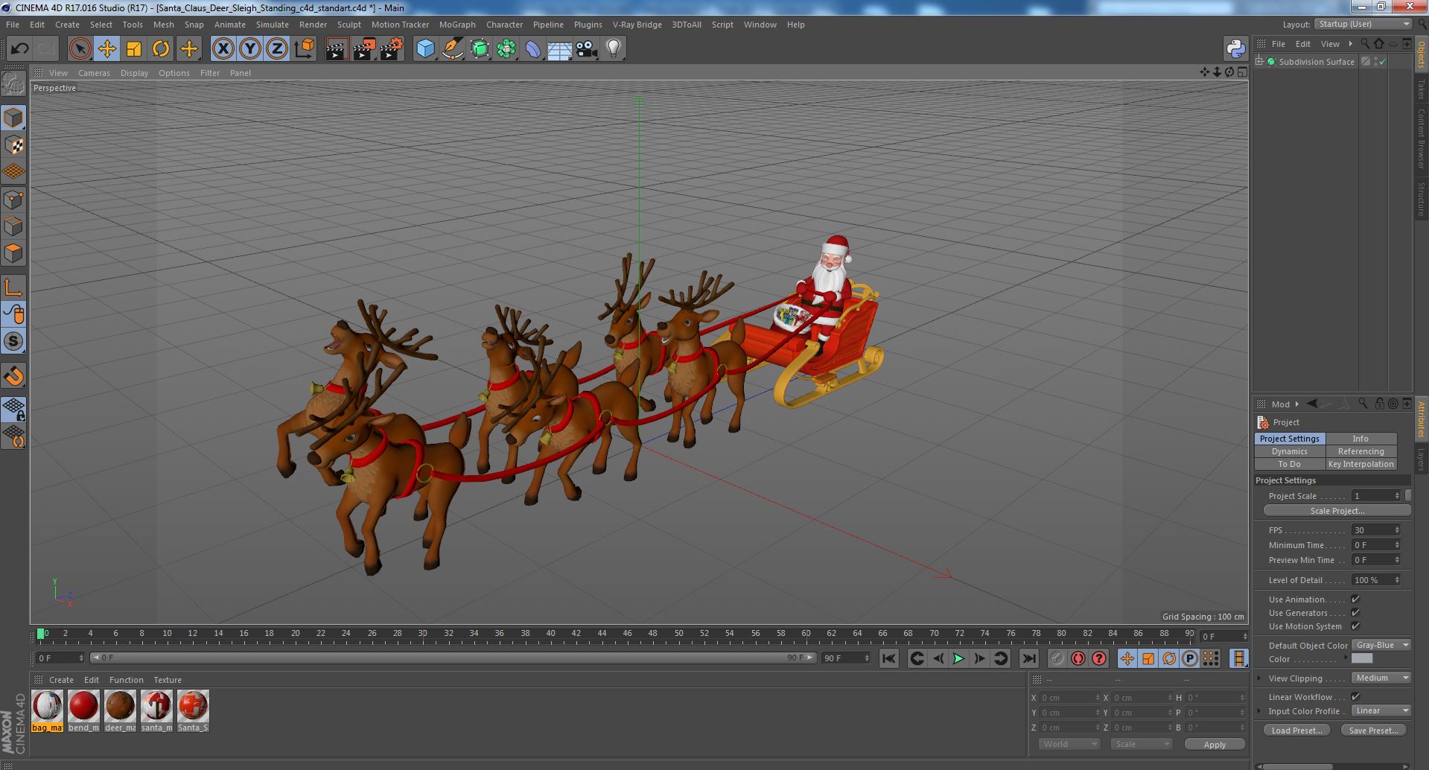Click the Save Preset button

click(x=1374, y=731)
